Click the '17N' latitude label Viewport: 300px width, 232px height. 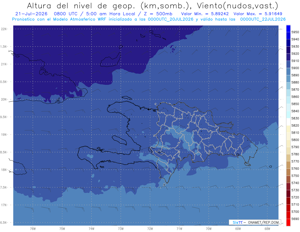4,205
